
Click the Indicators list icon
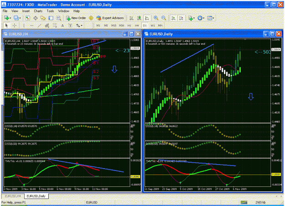point(190,18)
